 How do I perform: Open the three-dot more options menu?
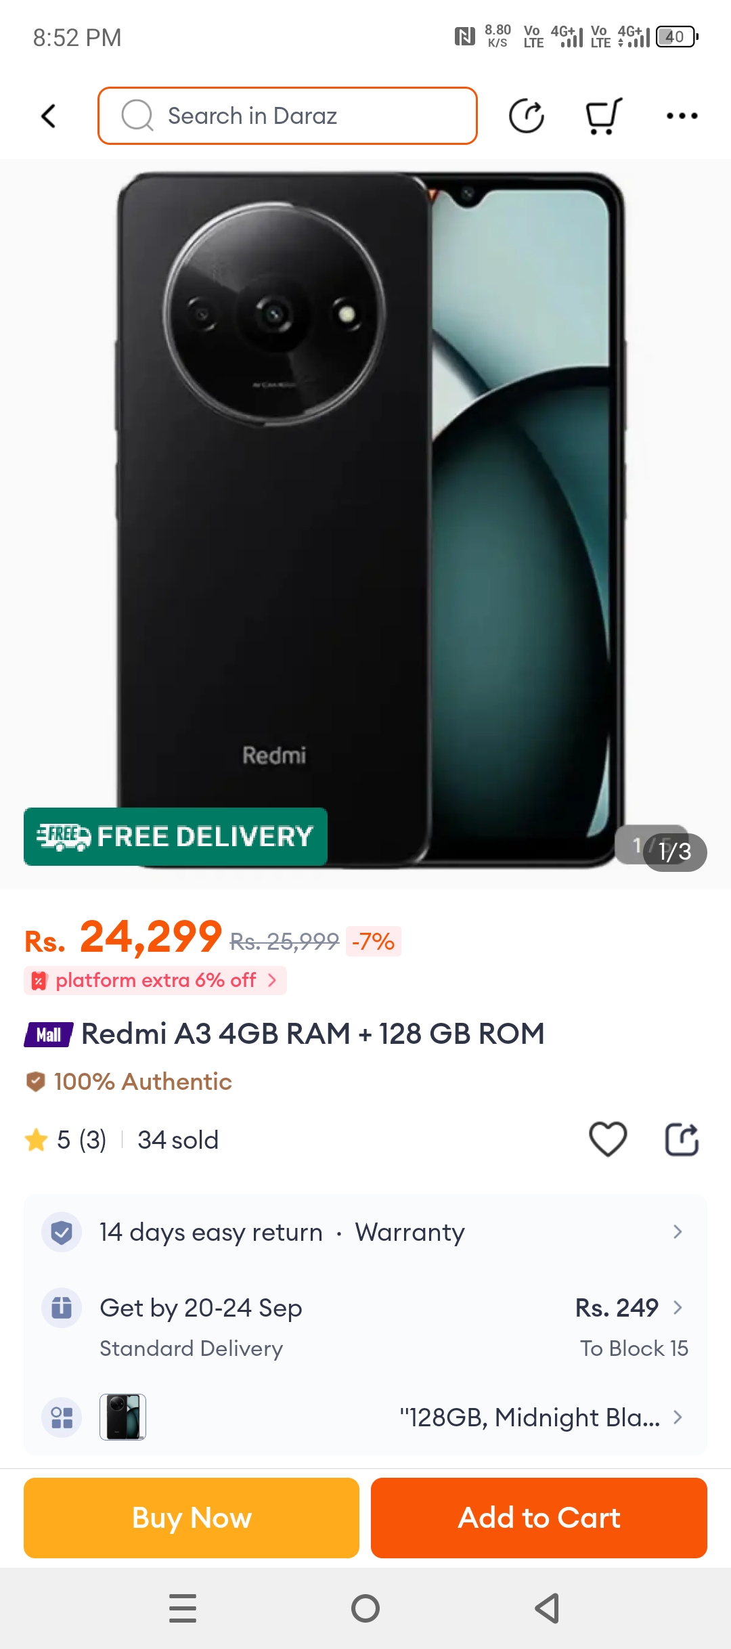pyautogui.click(x=682, y=116)
